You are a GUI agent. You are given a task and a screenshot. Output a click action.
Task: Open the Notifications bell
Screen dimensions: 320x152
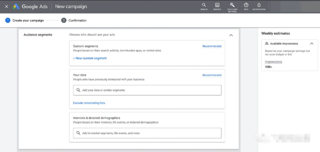point(259,6)
